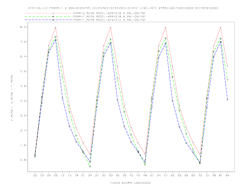Click the green dashed legend line sample

(49, 17)
